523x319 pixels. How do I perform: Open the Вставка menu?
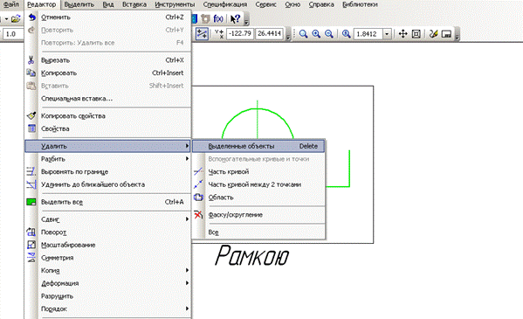134,4
